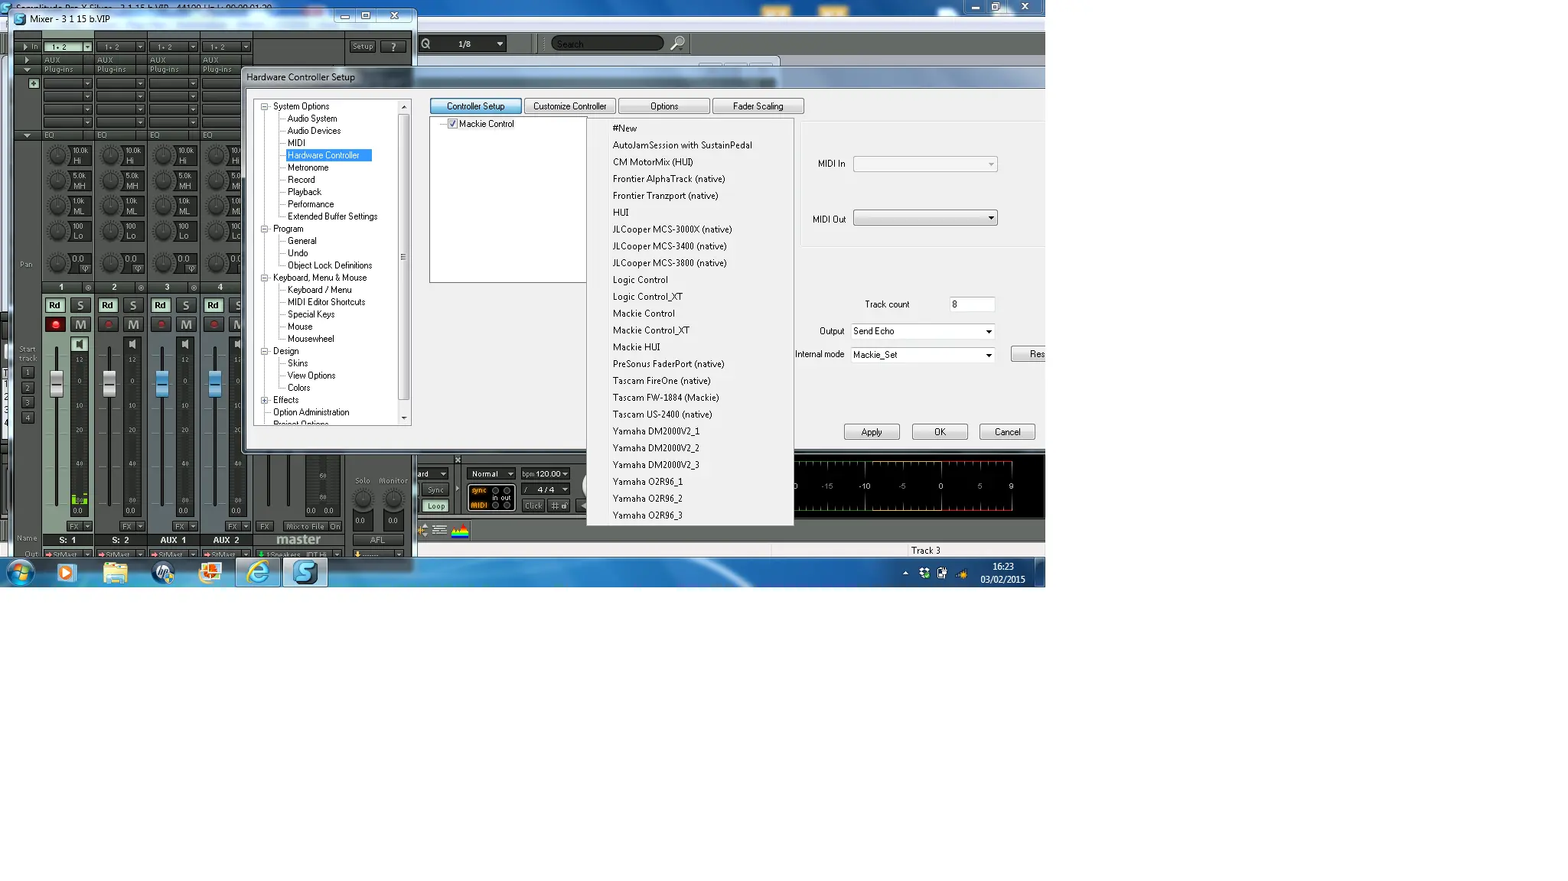Open Internal mode Mackie_Set dropdown
Screen dimensions: 1568x881
[x=923, y=355]
